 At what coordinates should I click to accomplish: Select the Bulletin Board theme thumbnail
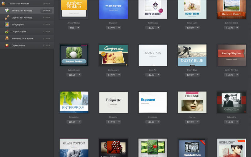(232, 9)
